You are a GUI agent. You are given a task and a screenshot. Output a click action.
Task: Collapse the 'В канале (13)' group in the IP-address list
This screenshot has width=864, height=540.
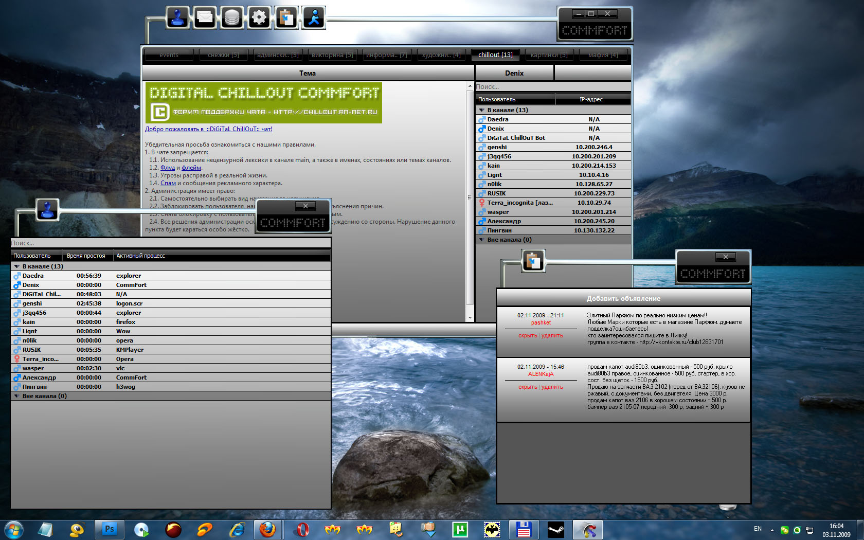481,110
